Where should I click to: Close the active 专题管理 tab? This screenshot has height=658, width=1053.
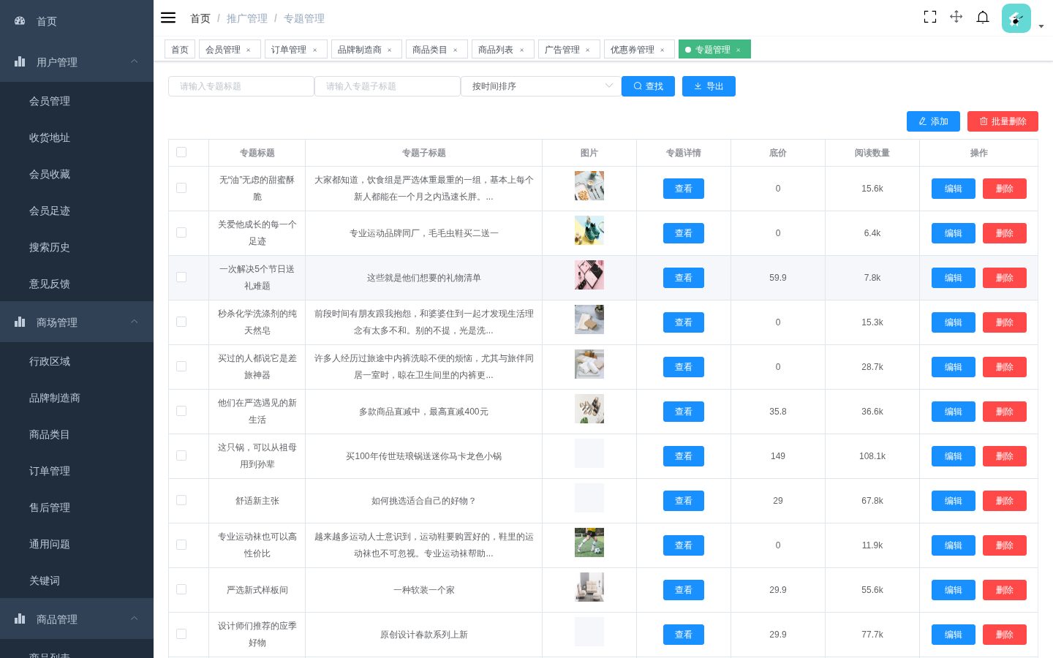(x=739, y=50)
